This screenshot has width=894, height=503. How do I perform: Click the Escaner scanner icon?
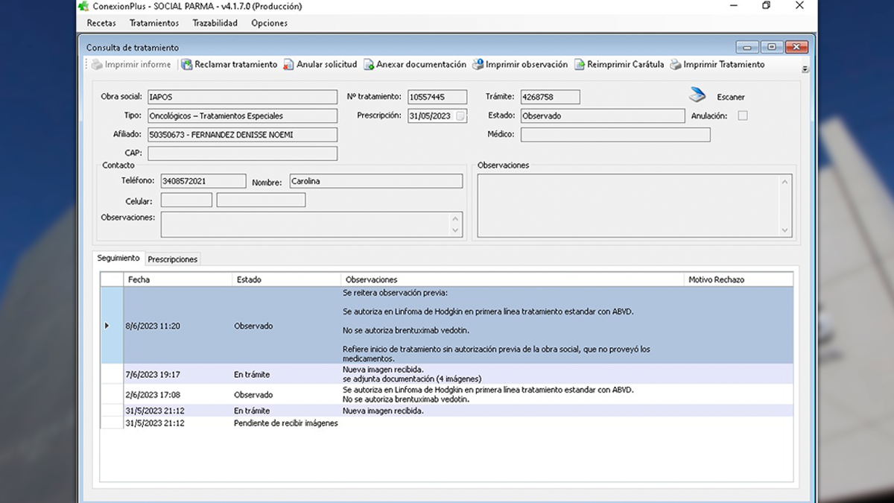(697, 96)
